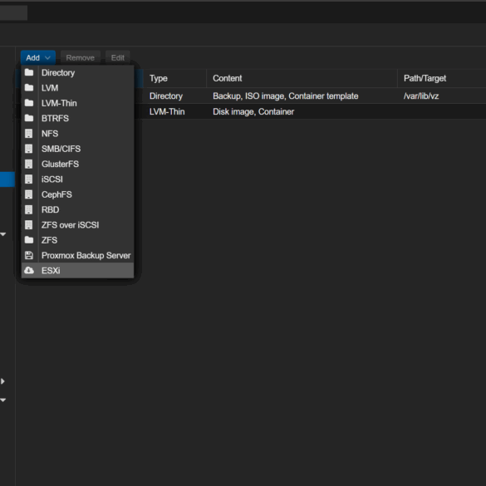This screenshot has width=486, height=486.
Task: Click the ZFS folder icon
Action: tap(29, 240)
